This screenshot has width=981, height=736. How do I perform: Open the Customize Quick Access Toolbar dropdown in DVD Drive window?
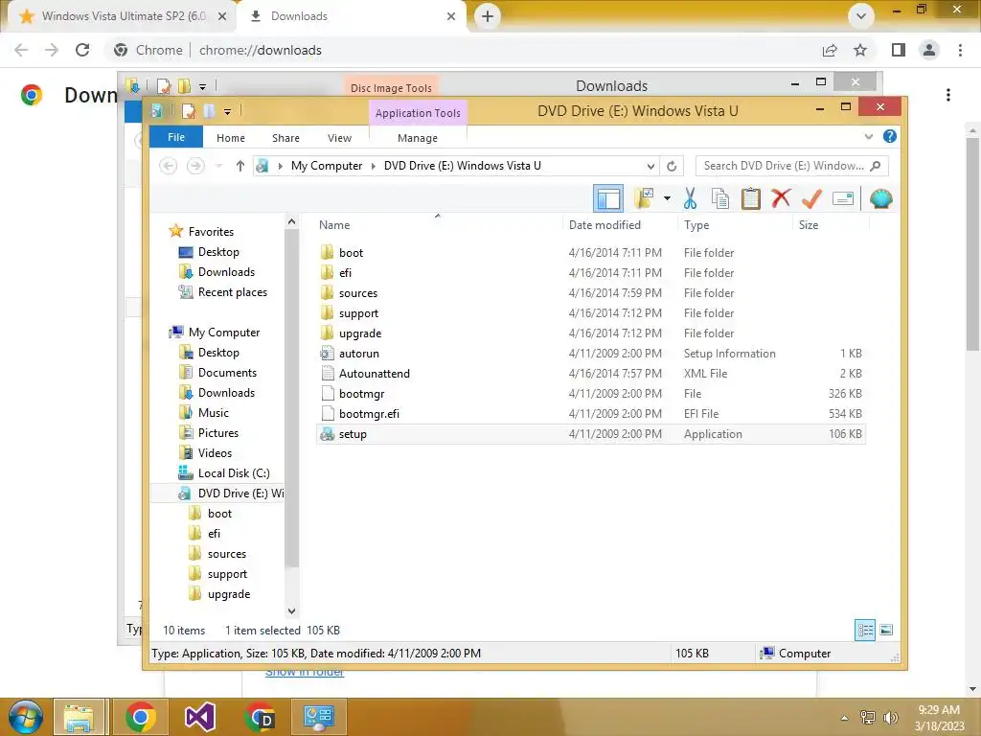tap(227, 112)
